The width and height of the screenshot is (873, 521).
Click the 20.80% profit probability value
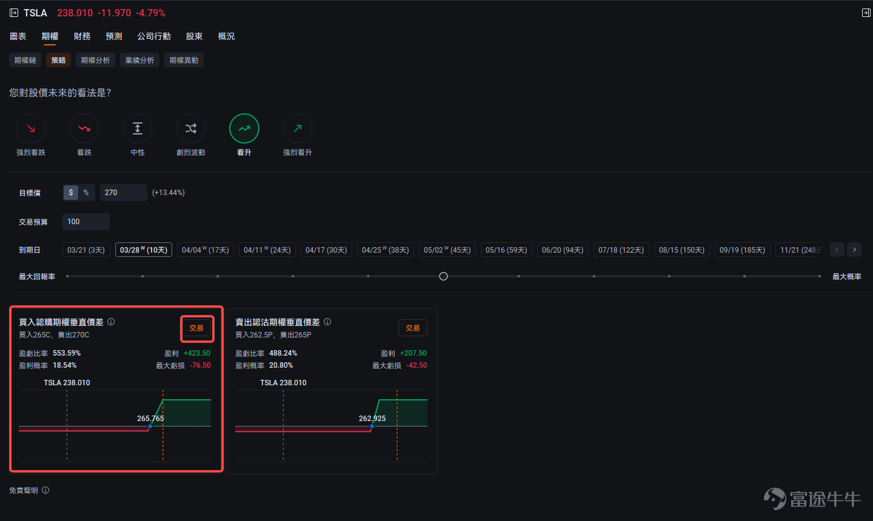click(x=281, y=365)
